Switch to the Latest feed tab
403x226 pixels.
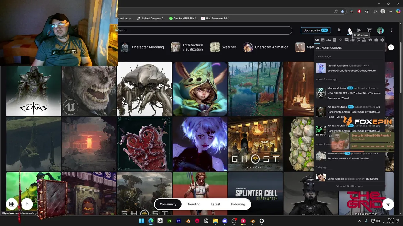[216, 204]
